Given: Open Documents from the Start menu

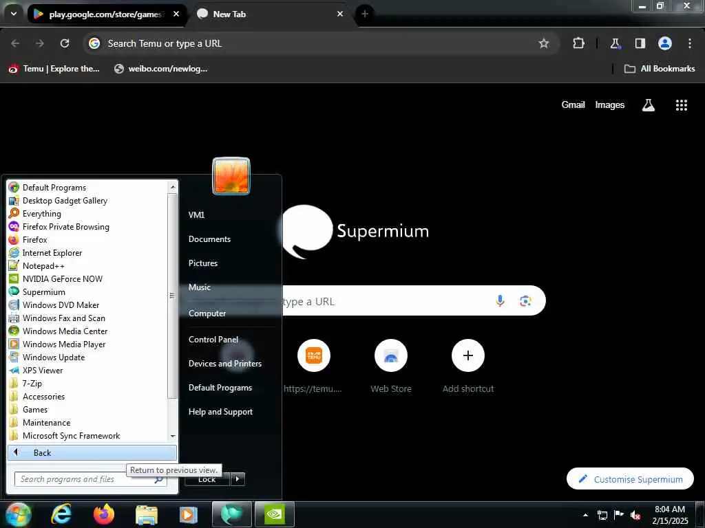Looking at the screenshot, I should (209, 239).
